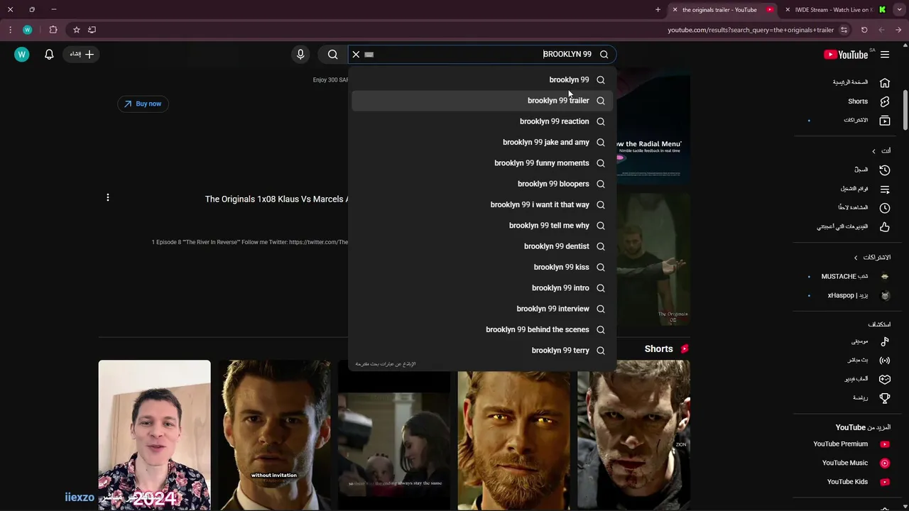Pick 'brooklyn 99 i want it that way'
This screenshot has width=909, height=511.
click(x=482, y=204)
